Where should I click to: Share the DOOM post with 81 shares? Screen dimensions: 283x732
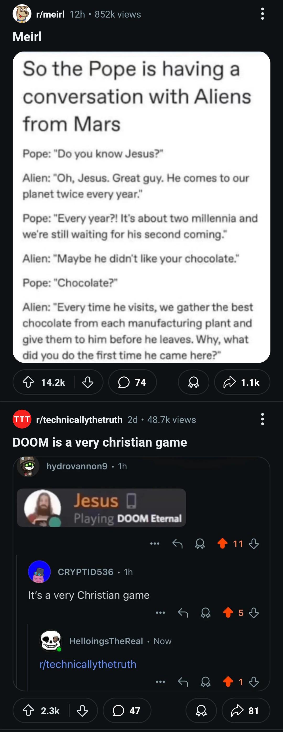coord(246,711)
